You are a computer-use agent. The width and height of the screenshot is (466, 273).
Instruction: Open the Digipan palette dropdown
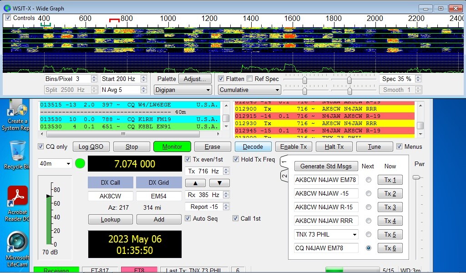[182, 90]
